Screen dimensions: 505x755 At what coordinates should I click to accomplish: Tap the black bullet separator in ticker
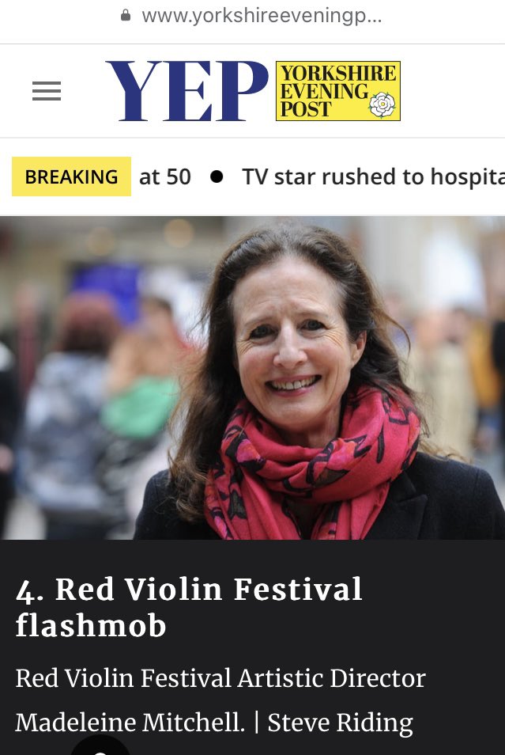[217, 176]
